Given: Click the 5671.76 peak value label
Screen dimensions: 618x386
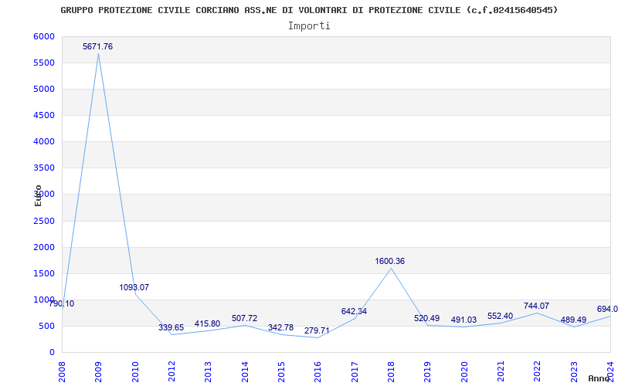Looking at the screenshot, I should pos(98,46).
